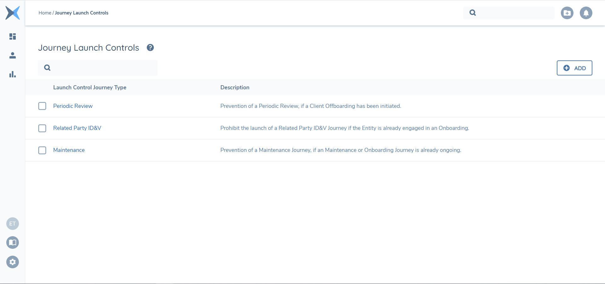Image resolution: width=605 pixels, height=284 pixels.
Task: Select the Related Party ID&V checkbox
Action: [42, 128]
